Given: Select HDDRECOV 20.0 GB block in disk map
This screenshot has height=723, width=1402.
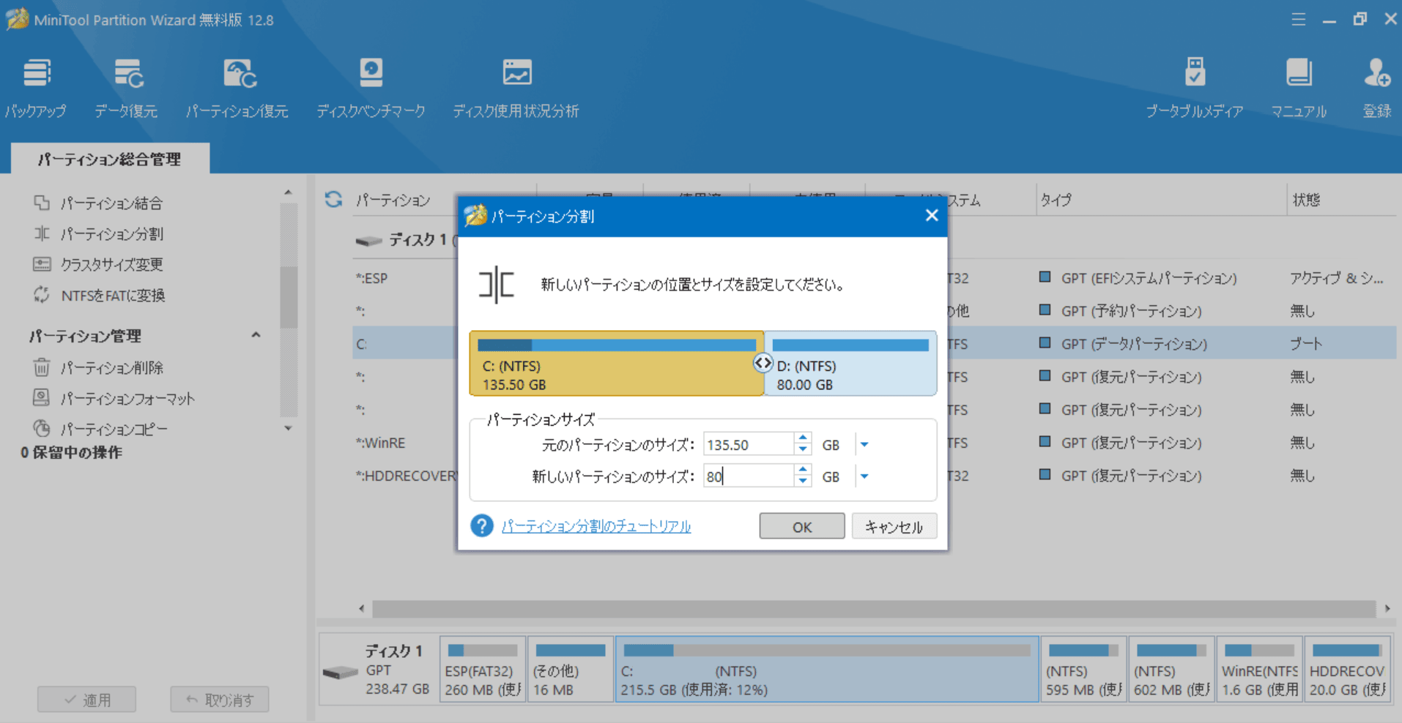Looking at the screenshot, I should point(1347,670).
